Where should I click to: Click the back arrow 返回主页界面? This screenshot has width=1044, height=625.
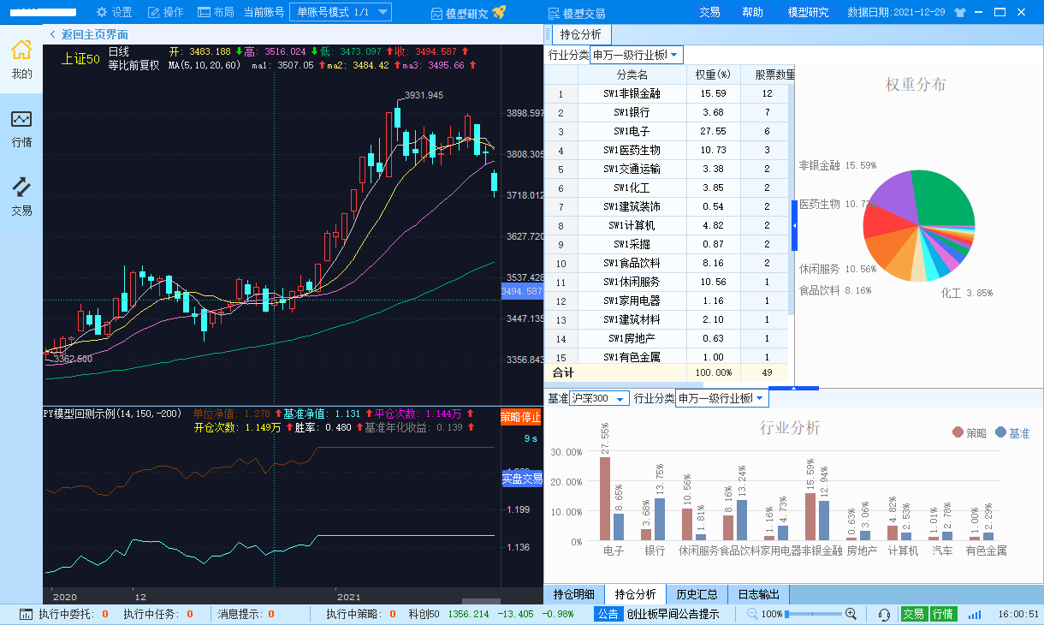click(53, 34)
